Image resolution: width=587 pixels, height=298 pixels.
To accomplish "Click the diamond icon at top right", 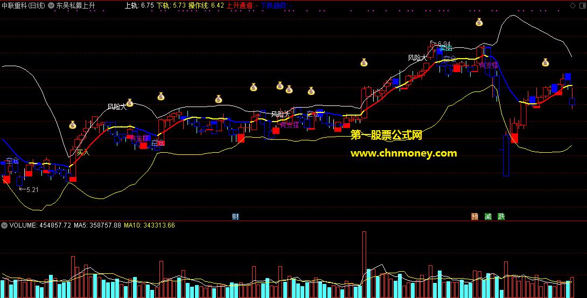I will tap(573, 5).
